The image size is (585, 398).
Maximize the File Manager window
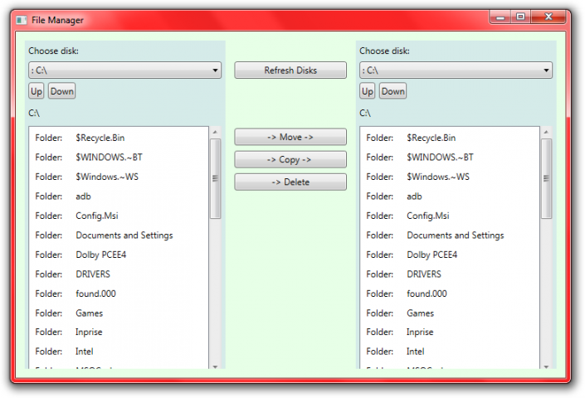520,17
